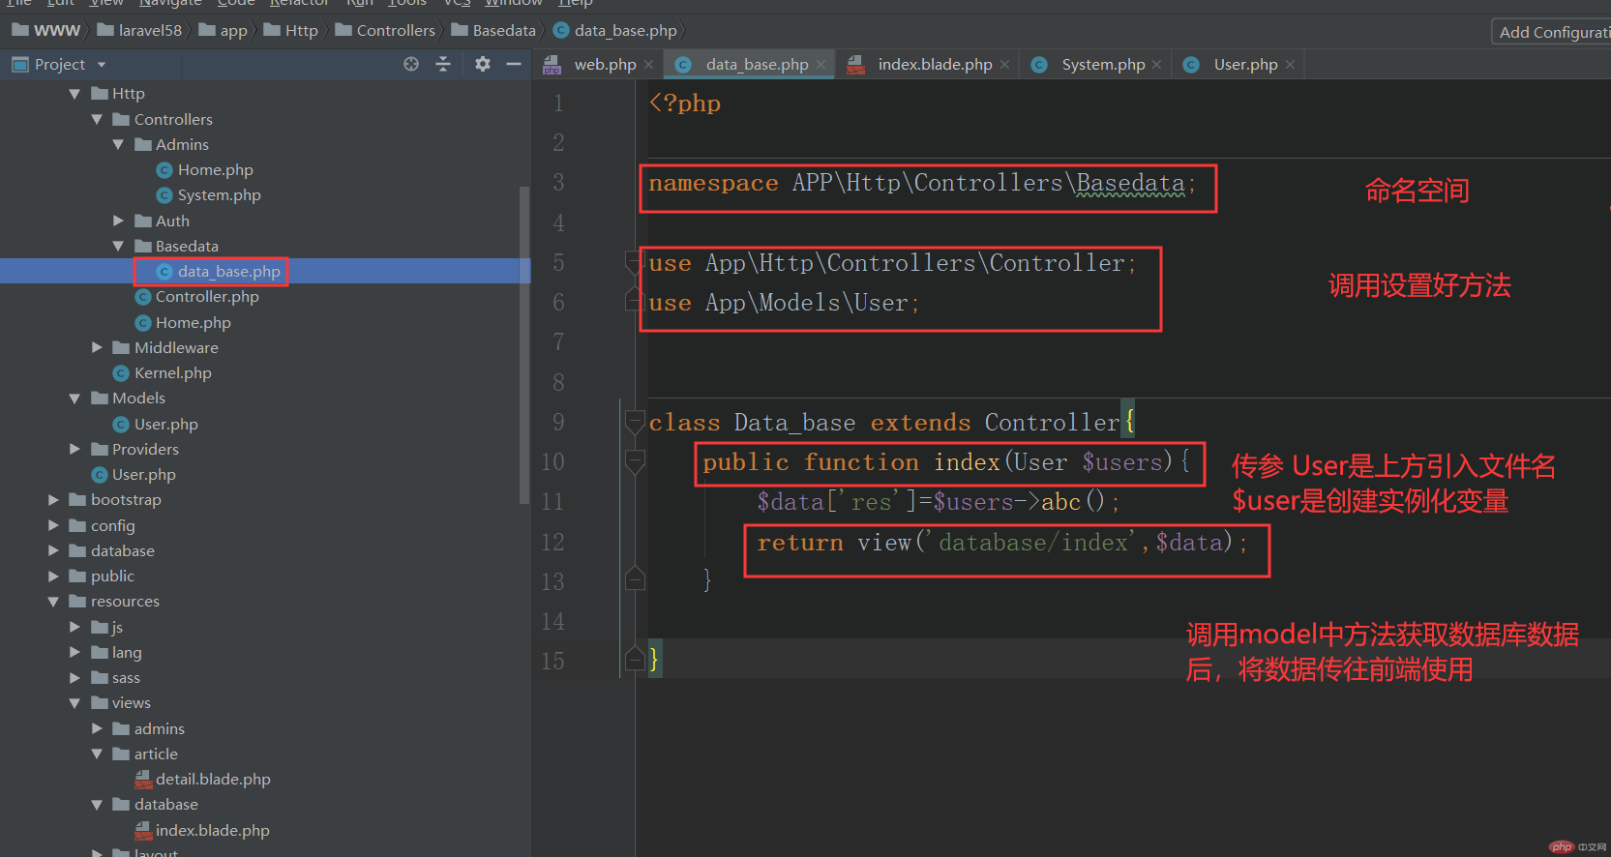This screenshot has height=857, width=1611.
Task: Click the collapse all icon in Project panel
Action: [x=443, y=64]
